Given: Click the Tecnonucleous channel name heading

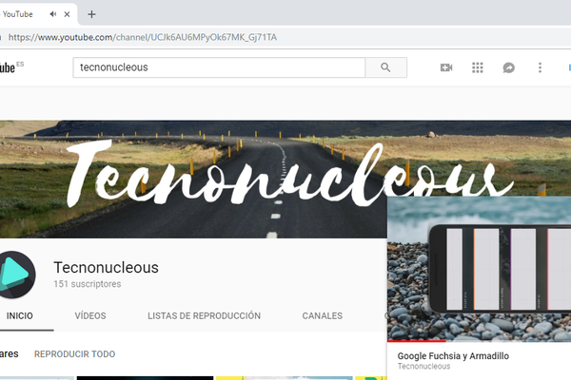Looking at the screenshot, I should coord(106,268).
